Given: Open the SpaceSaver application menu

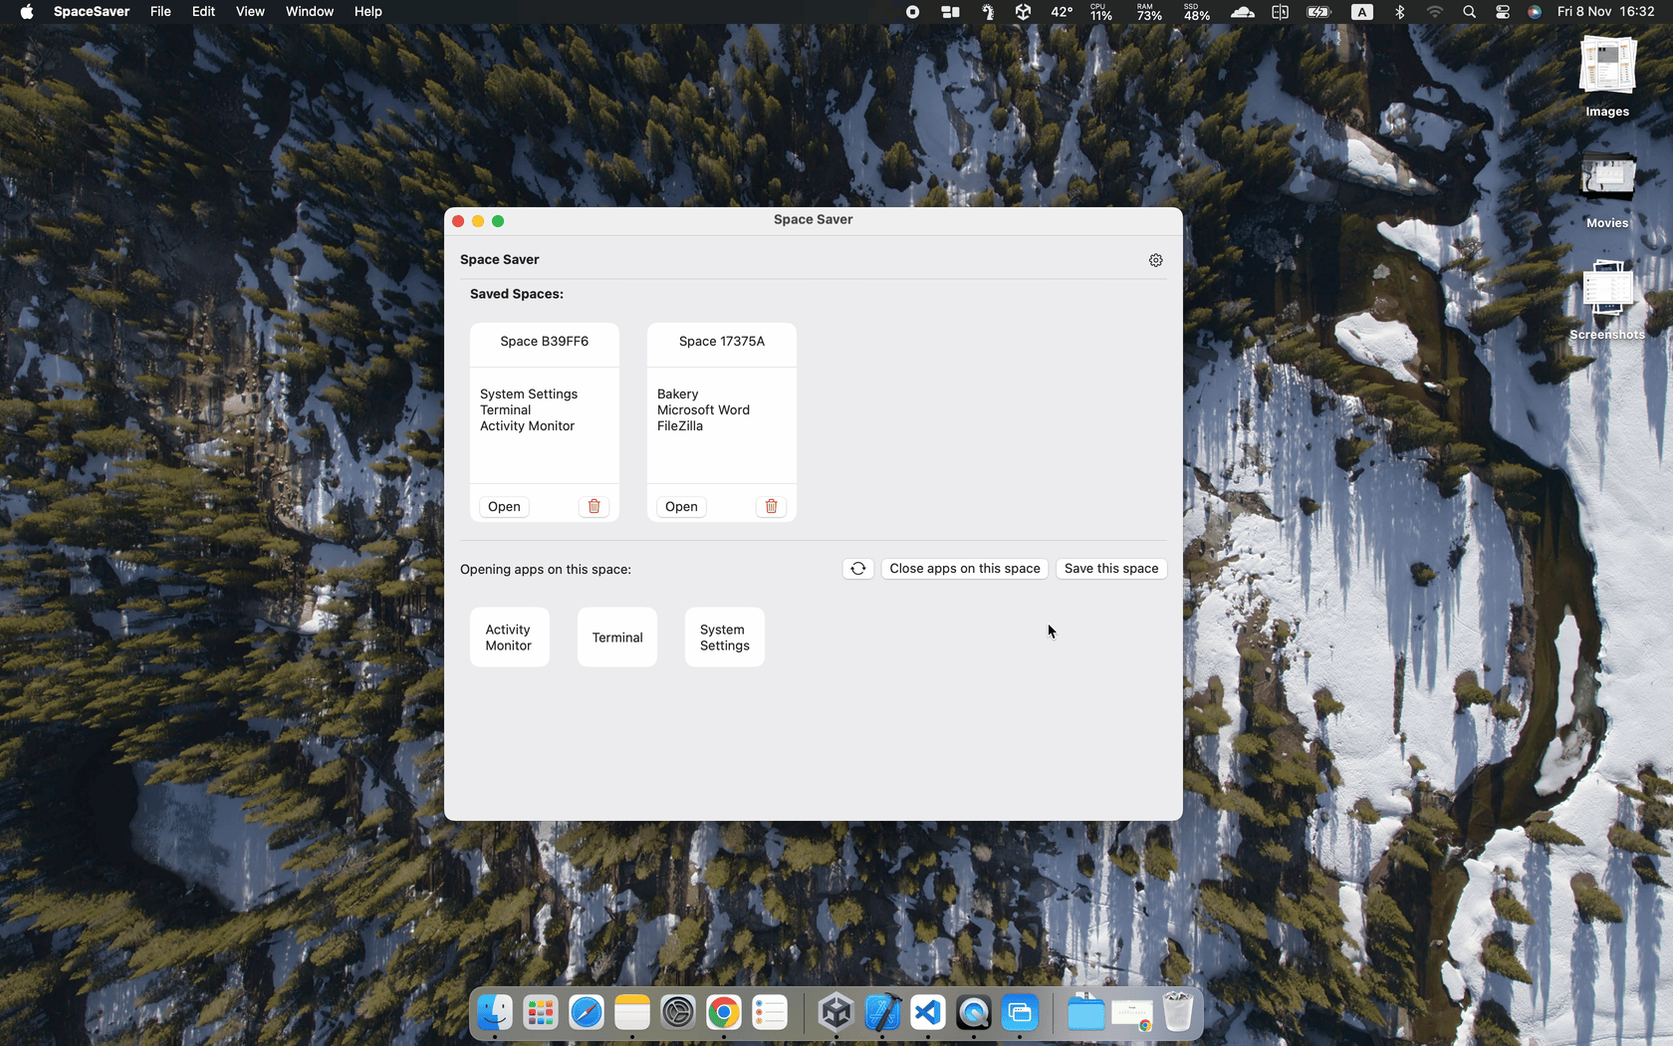Looking at the screenshot, I should click(91, 12).
